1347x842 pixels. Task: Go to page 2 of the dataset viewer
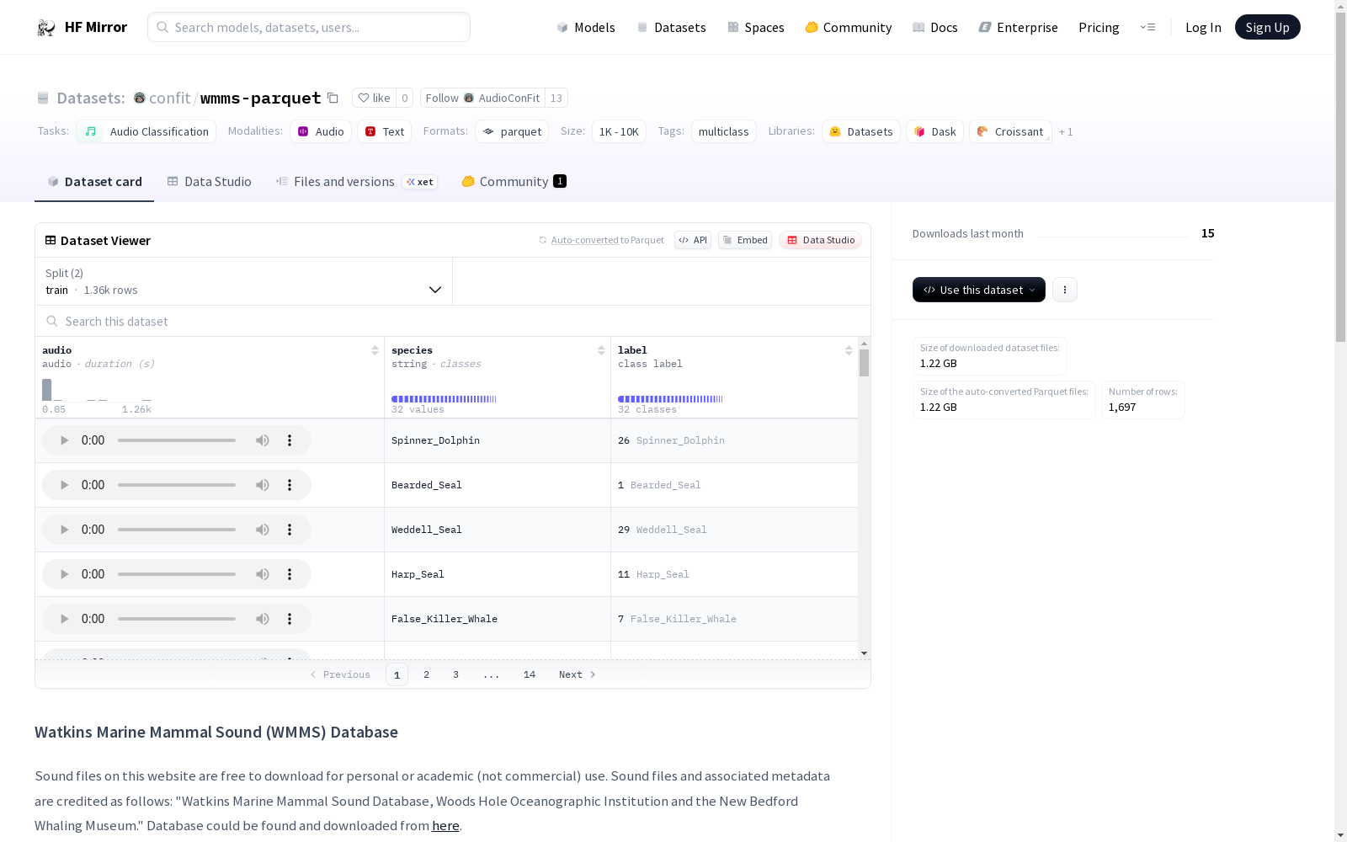coord(427,674)
